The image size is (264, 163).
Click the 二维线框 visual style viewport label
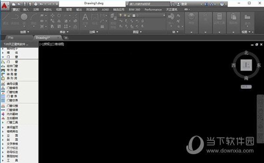pyautogui.click(x=57, y=44)
